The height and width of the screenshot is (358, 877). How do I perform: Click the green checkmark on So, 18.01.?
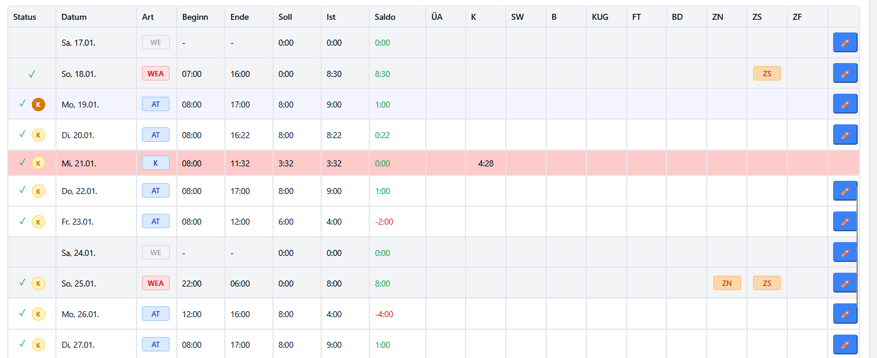32,74
